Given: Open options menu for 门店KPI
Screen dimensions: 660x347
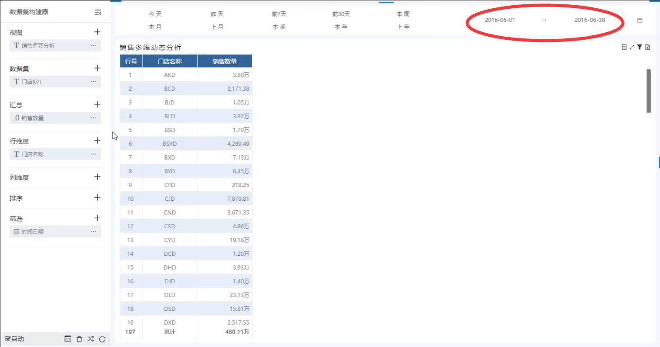Looking at the screenshot, I should [93, 82].
